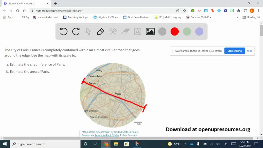Click the share page icon in address bar
263x148 pixels.
point(178,11)
